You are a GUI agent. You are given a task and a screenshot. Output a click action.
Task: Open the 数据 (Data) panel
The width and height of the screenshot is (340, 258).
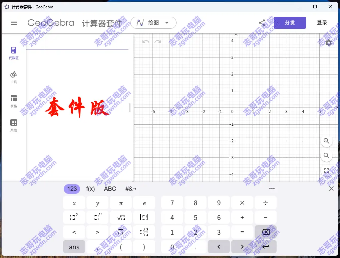pyautogui.click(x=13, y=125)
